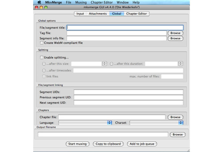Click the File/segment title field
The width and height of the screenshot is (223, 152).
tap(125, 28)
